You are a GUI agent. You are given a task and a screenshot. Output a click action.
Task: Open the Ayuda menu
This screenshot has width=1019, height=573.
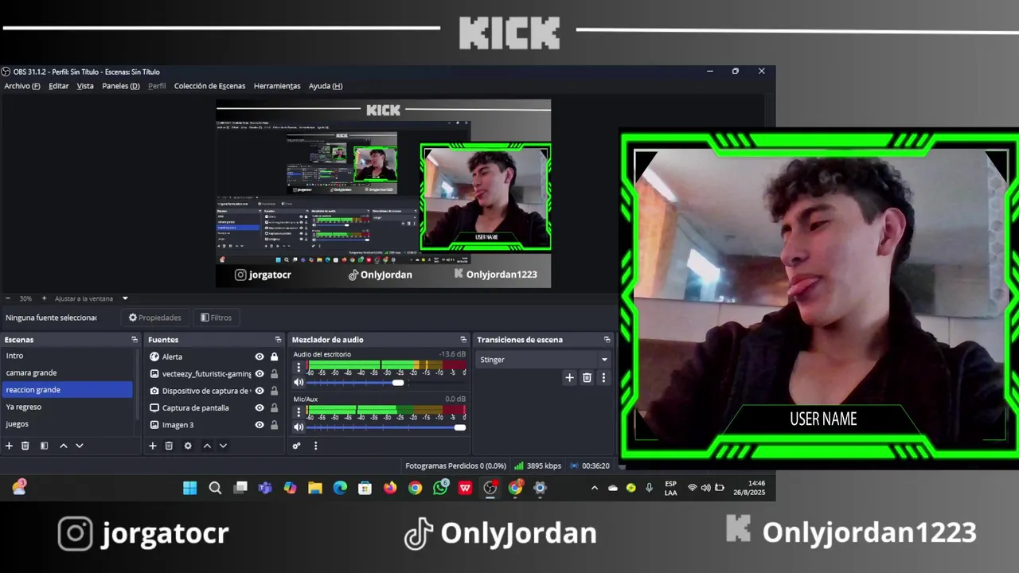coord(326,86)
